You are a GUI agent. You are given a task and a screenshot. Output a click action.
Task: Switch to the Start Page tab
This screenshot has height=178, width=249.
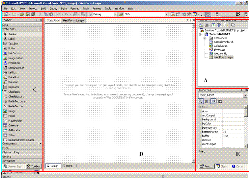coord(53,20)
